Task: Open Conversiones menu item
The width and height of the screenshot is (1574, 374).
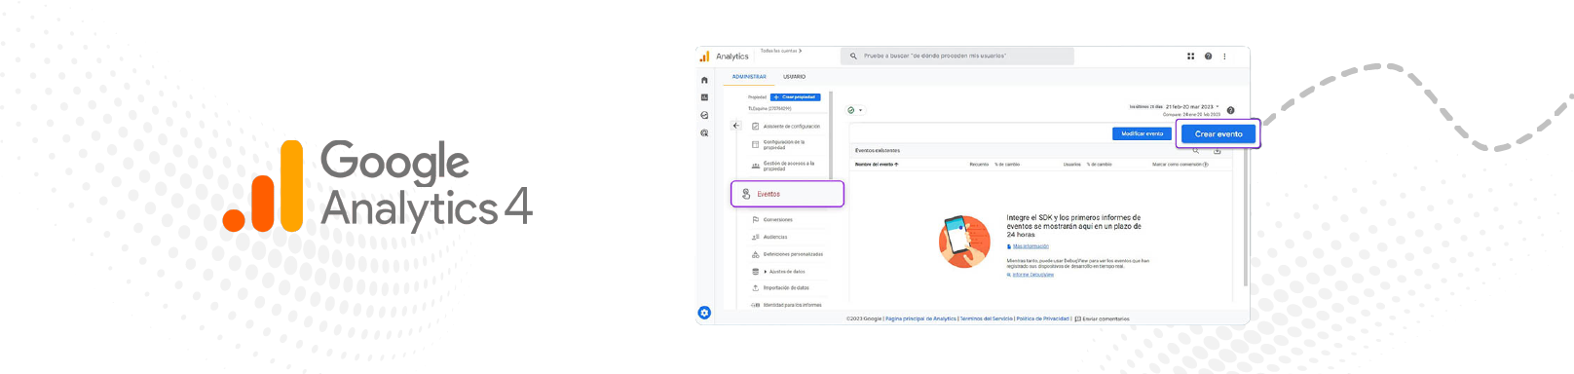Action: click(777, 219)
